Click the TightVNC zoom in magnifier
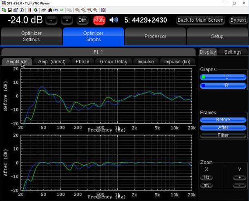 [77, 10]
